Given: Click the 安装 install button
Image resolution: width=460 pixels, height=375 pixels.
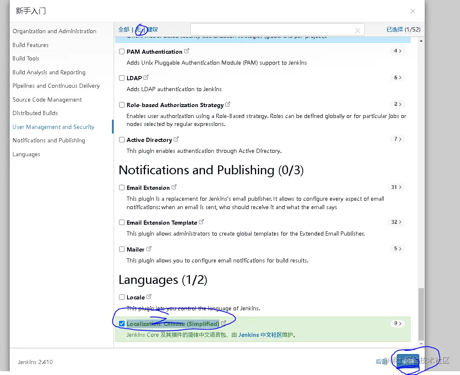Looking at the screenshot, I should (x=408, y=362).
